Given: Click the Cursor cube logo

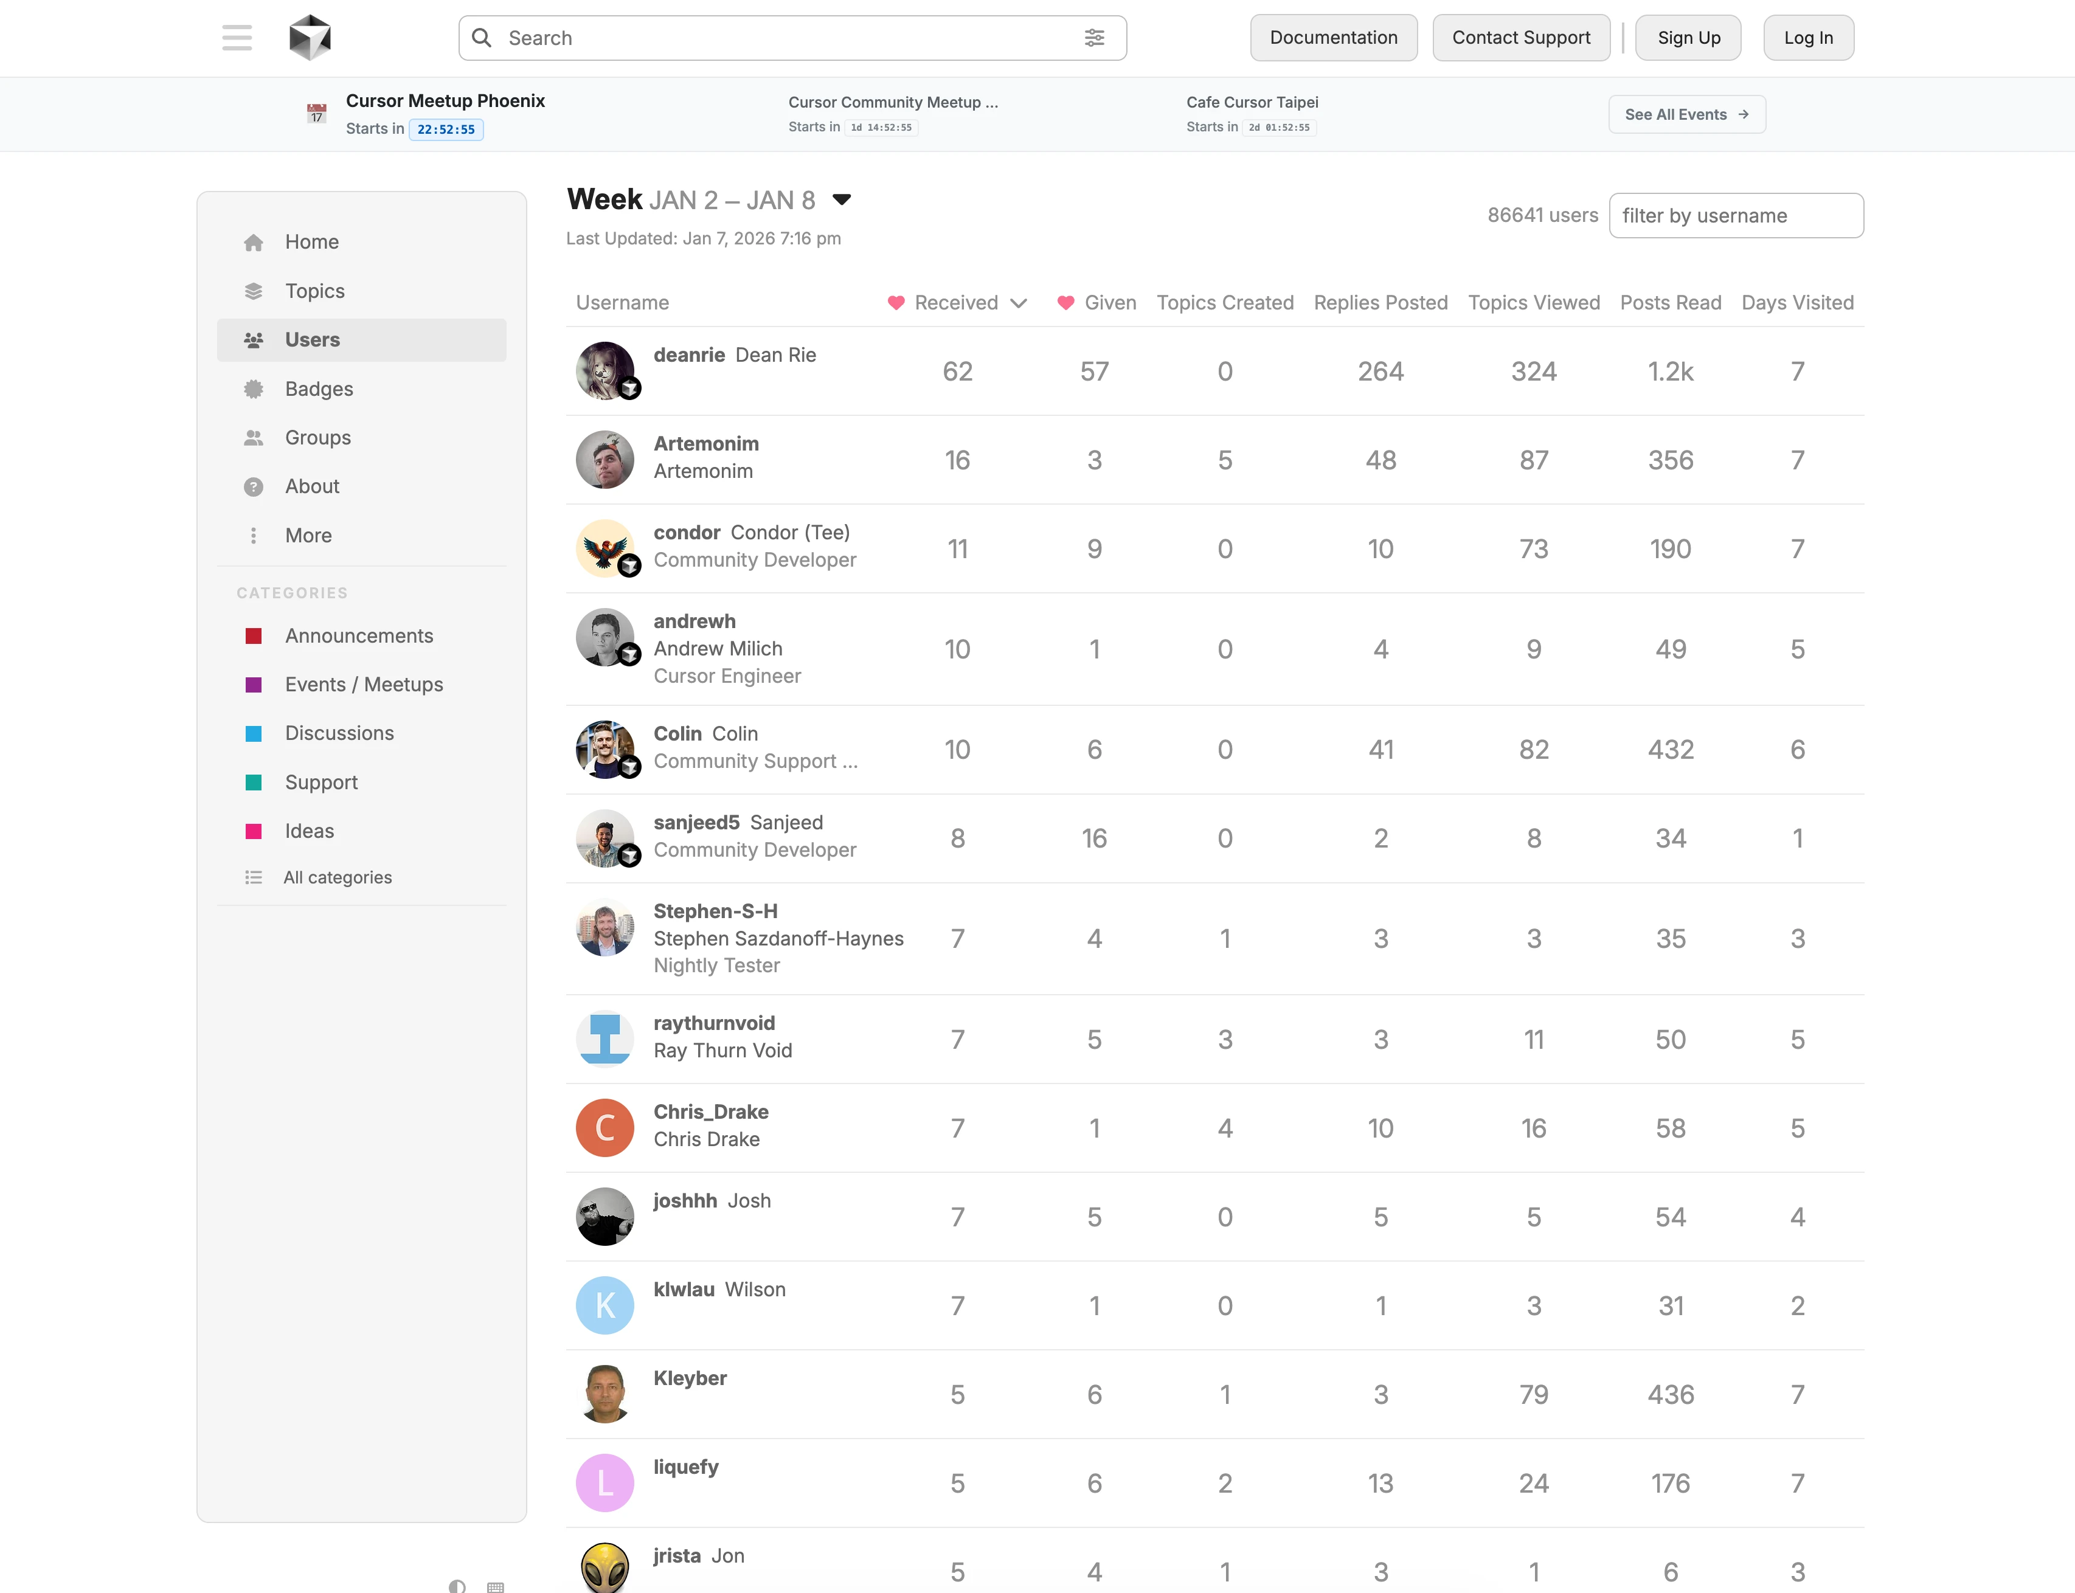Looking at the screenshot, I should 310,38.
